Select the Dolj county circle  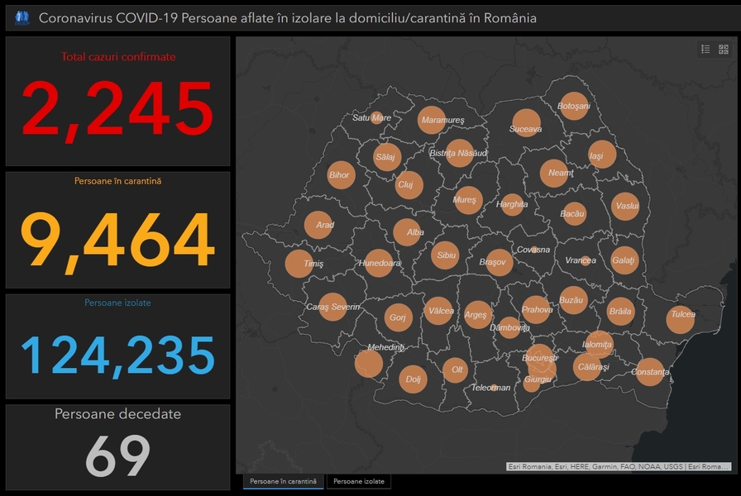coord(412,379)
